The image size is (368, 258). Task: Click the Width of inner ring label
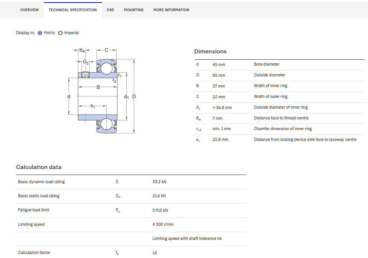[271, 86]
